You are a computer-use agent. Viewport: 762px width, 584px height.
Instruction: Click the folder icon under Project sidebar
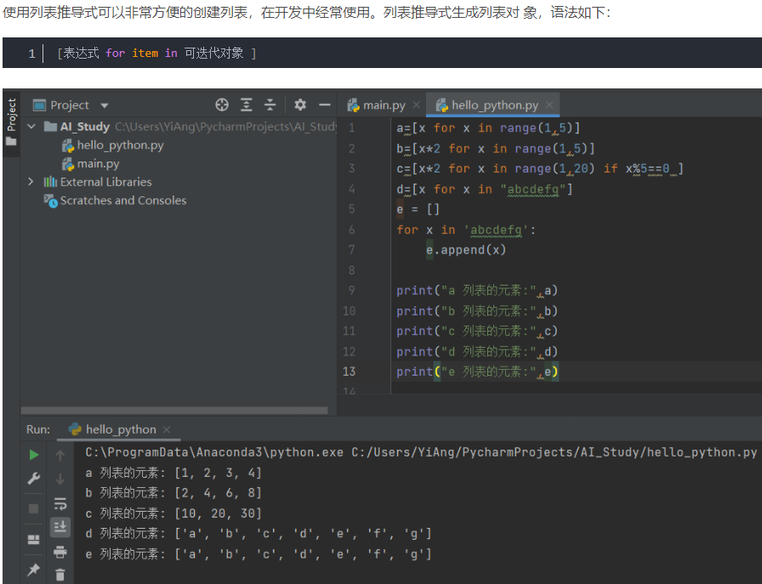pos(11,142)
